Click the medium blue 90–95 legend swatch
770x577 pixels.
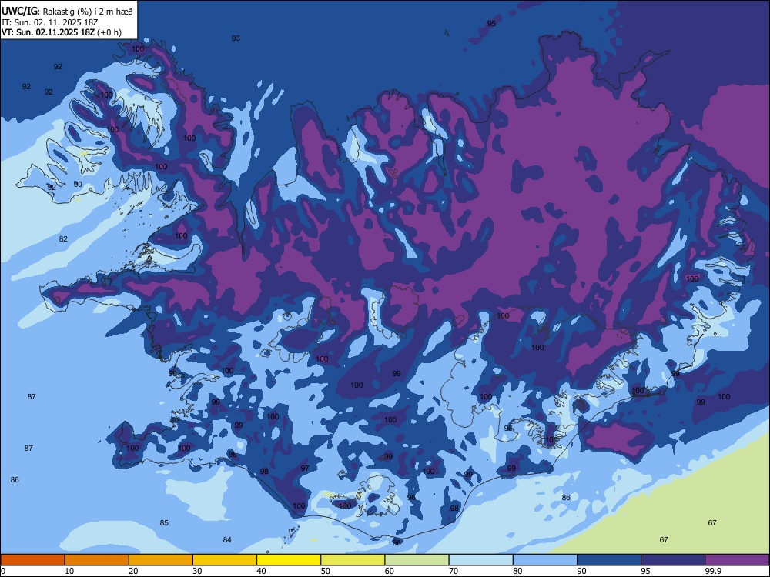(609, 560)
